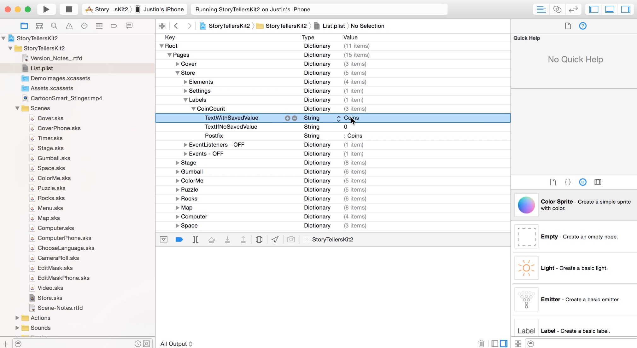The width and height of the screenshot is (637, 348).
Task: Open the Search navigator icon
Action: [54, 26]
